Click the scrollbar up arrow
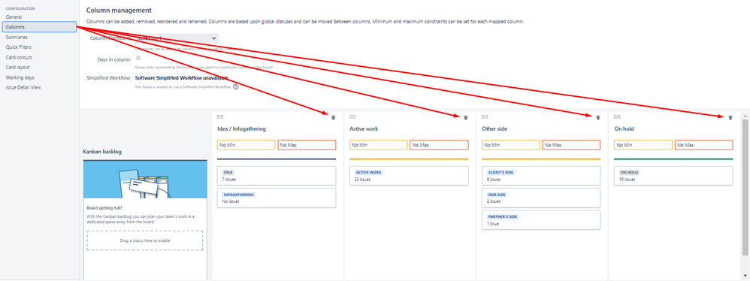This screenshot has width=750, height=281. pyautogui.click(x=745, y=116)
